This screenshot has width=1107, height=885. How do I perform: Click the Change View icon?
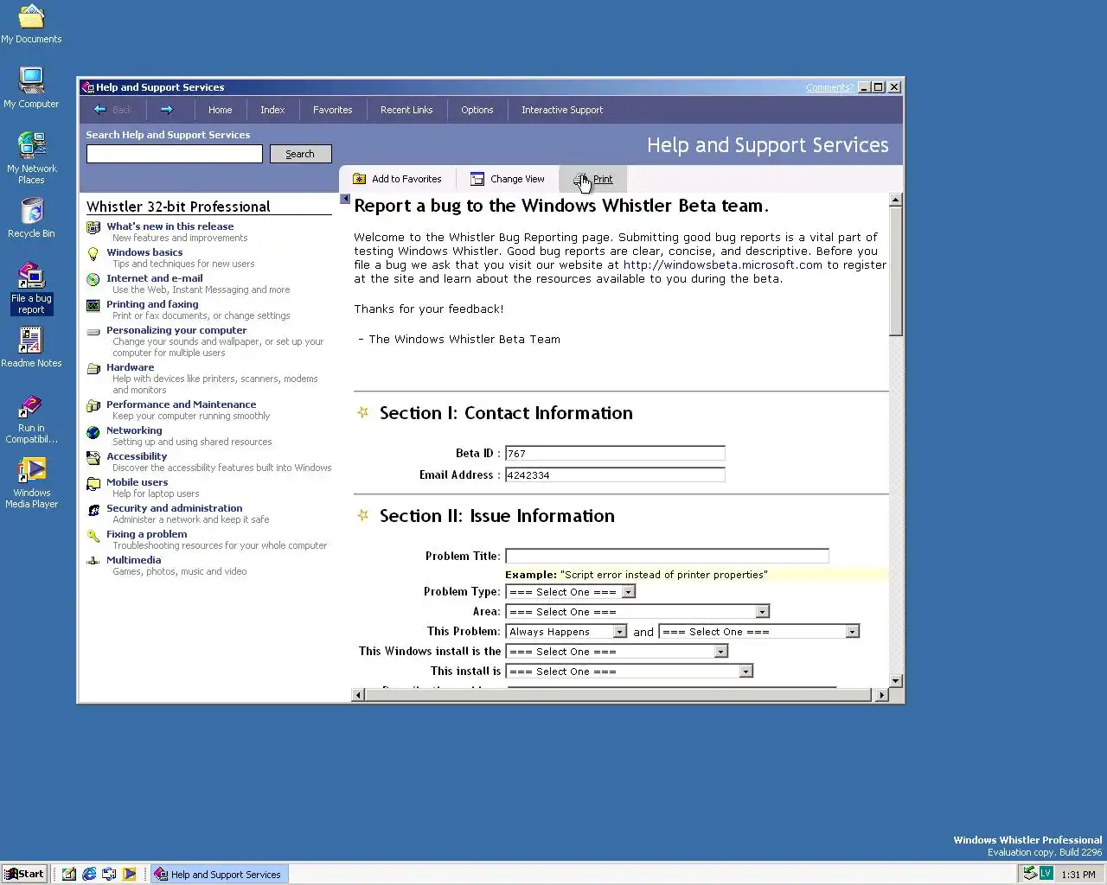click(x=477, y=179)
